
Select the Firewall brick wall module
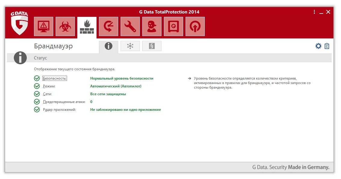point(87,27)
